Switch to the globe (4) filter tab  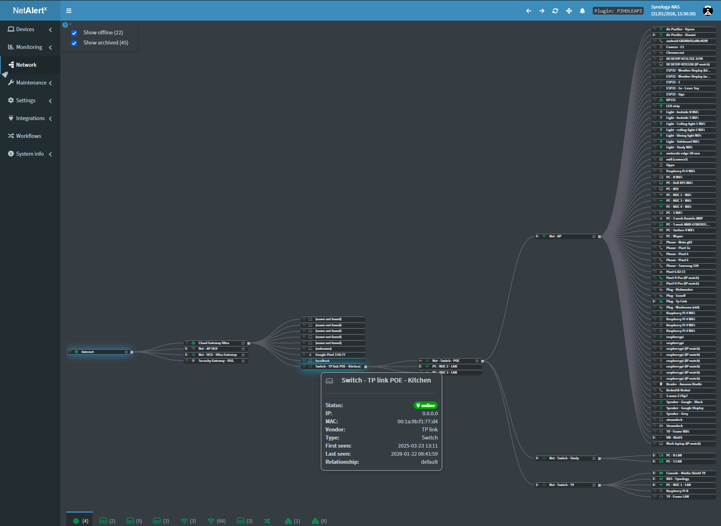79,520
